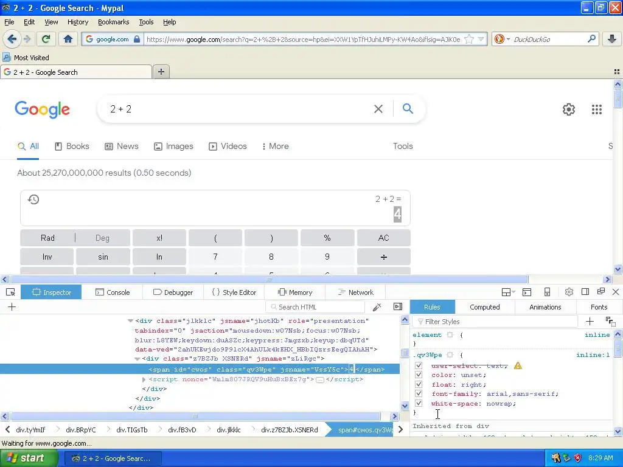Click the eyedropper icon beside Search HTML
Screen dimensions: 623x467
click(377, 307)
